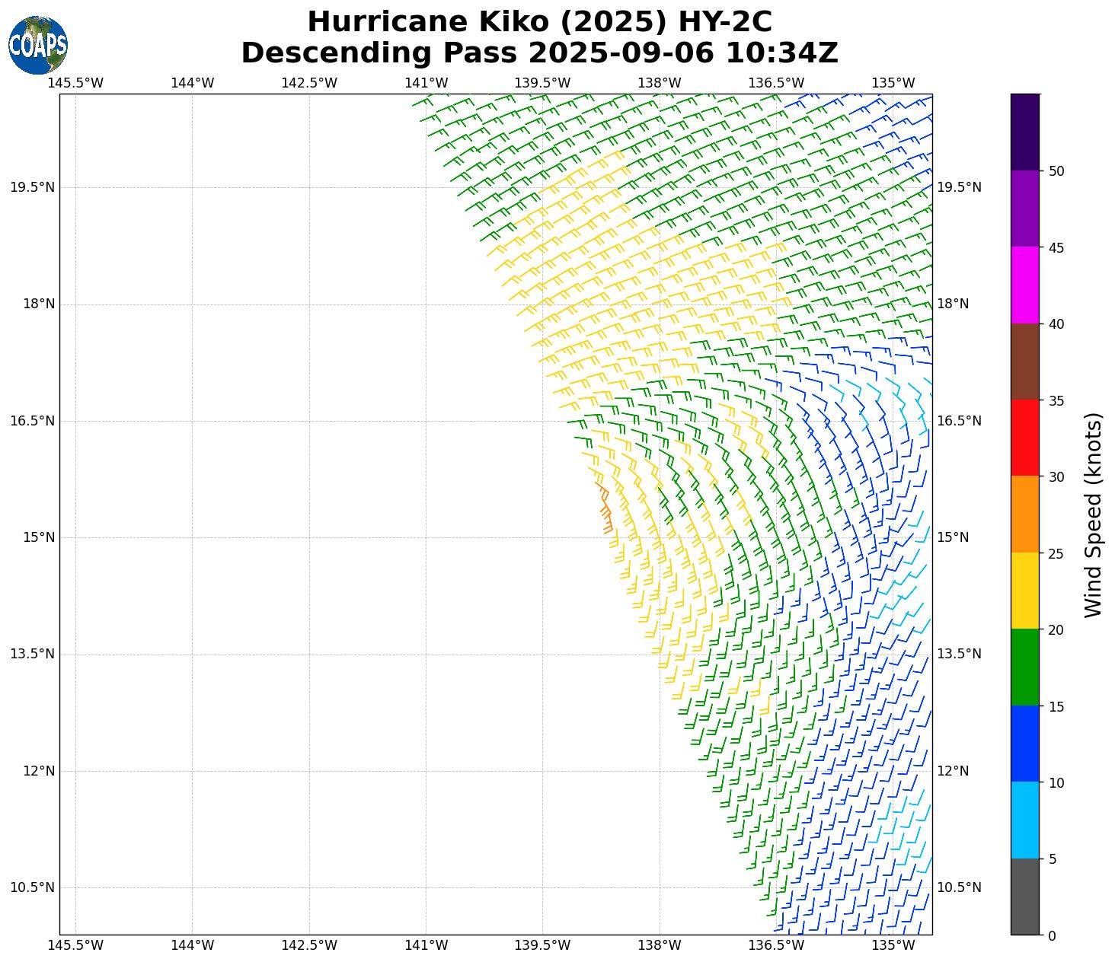Click the 19.5°N label on left axis
The height and width of the screenshot is (962, 1115).
[32, 187]
